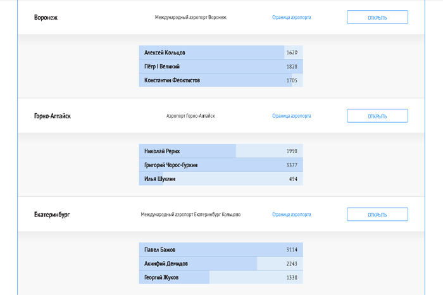Image resolution: width=443 pixels, height=295 pixels.
Task: Click Илья Шуклин vote bar
Action: 220,179
